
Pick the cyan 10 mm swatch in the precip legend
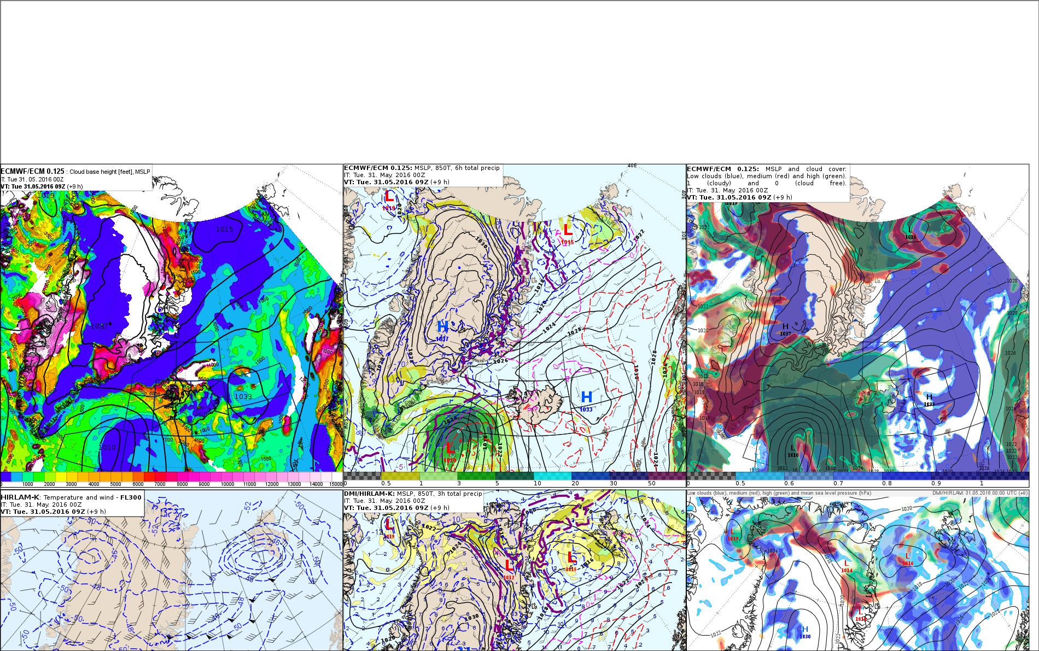coord(553,476)
